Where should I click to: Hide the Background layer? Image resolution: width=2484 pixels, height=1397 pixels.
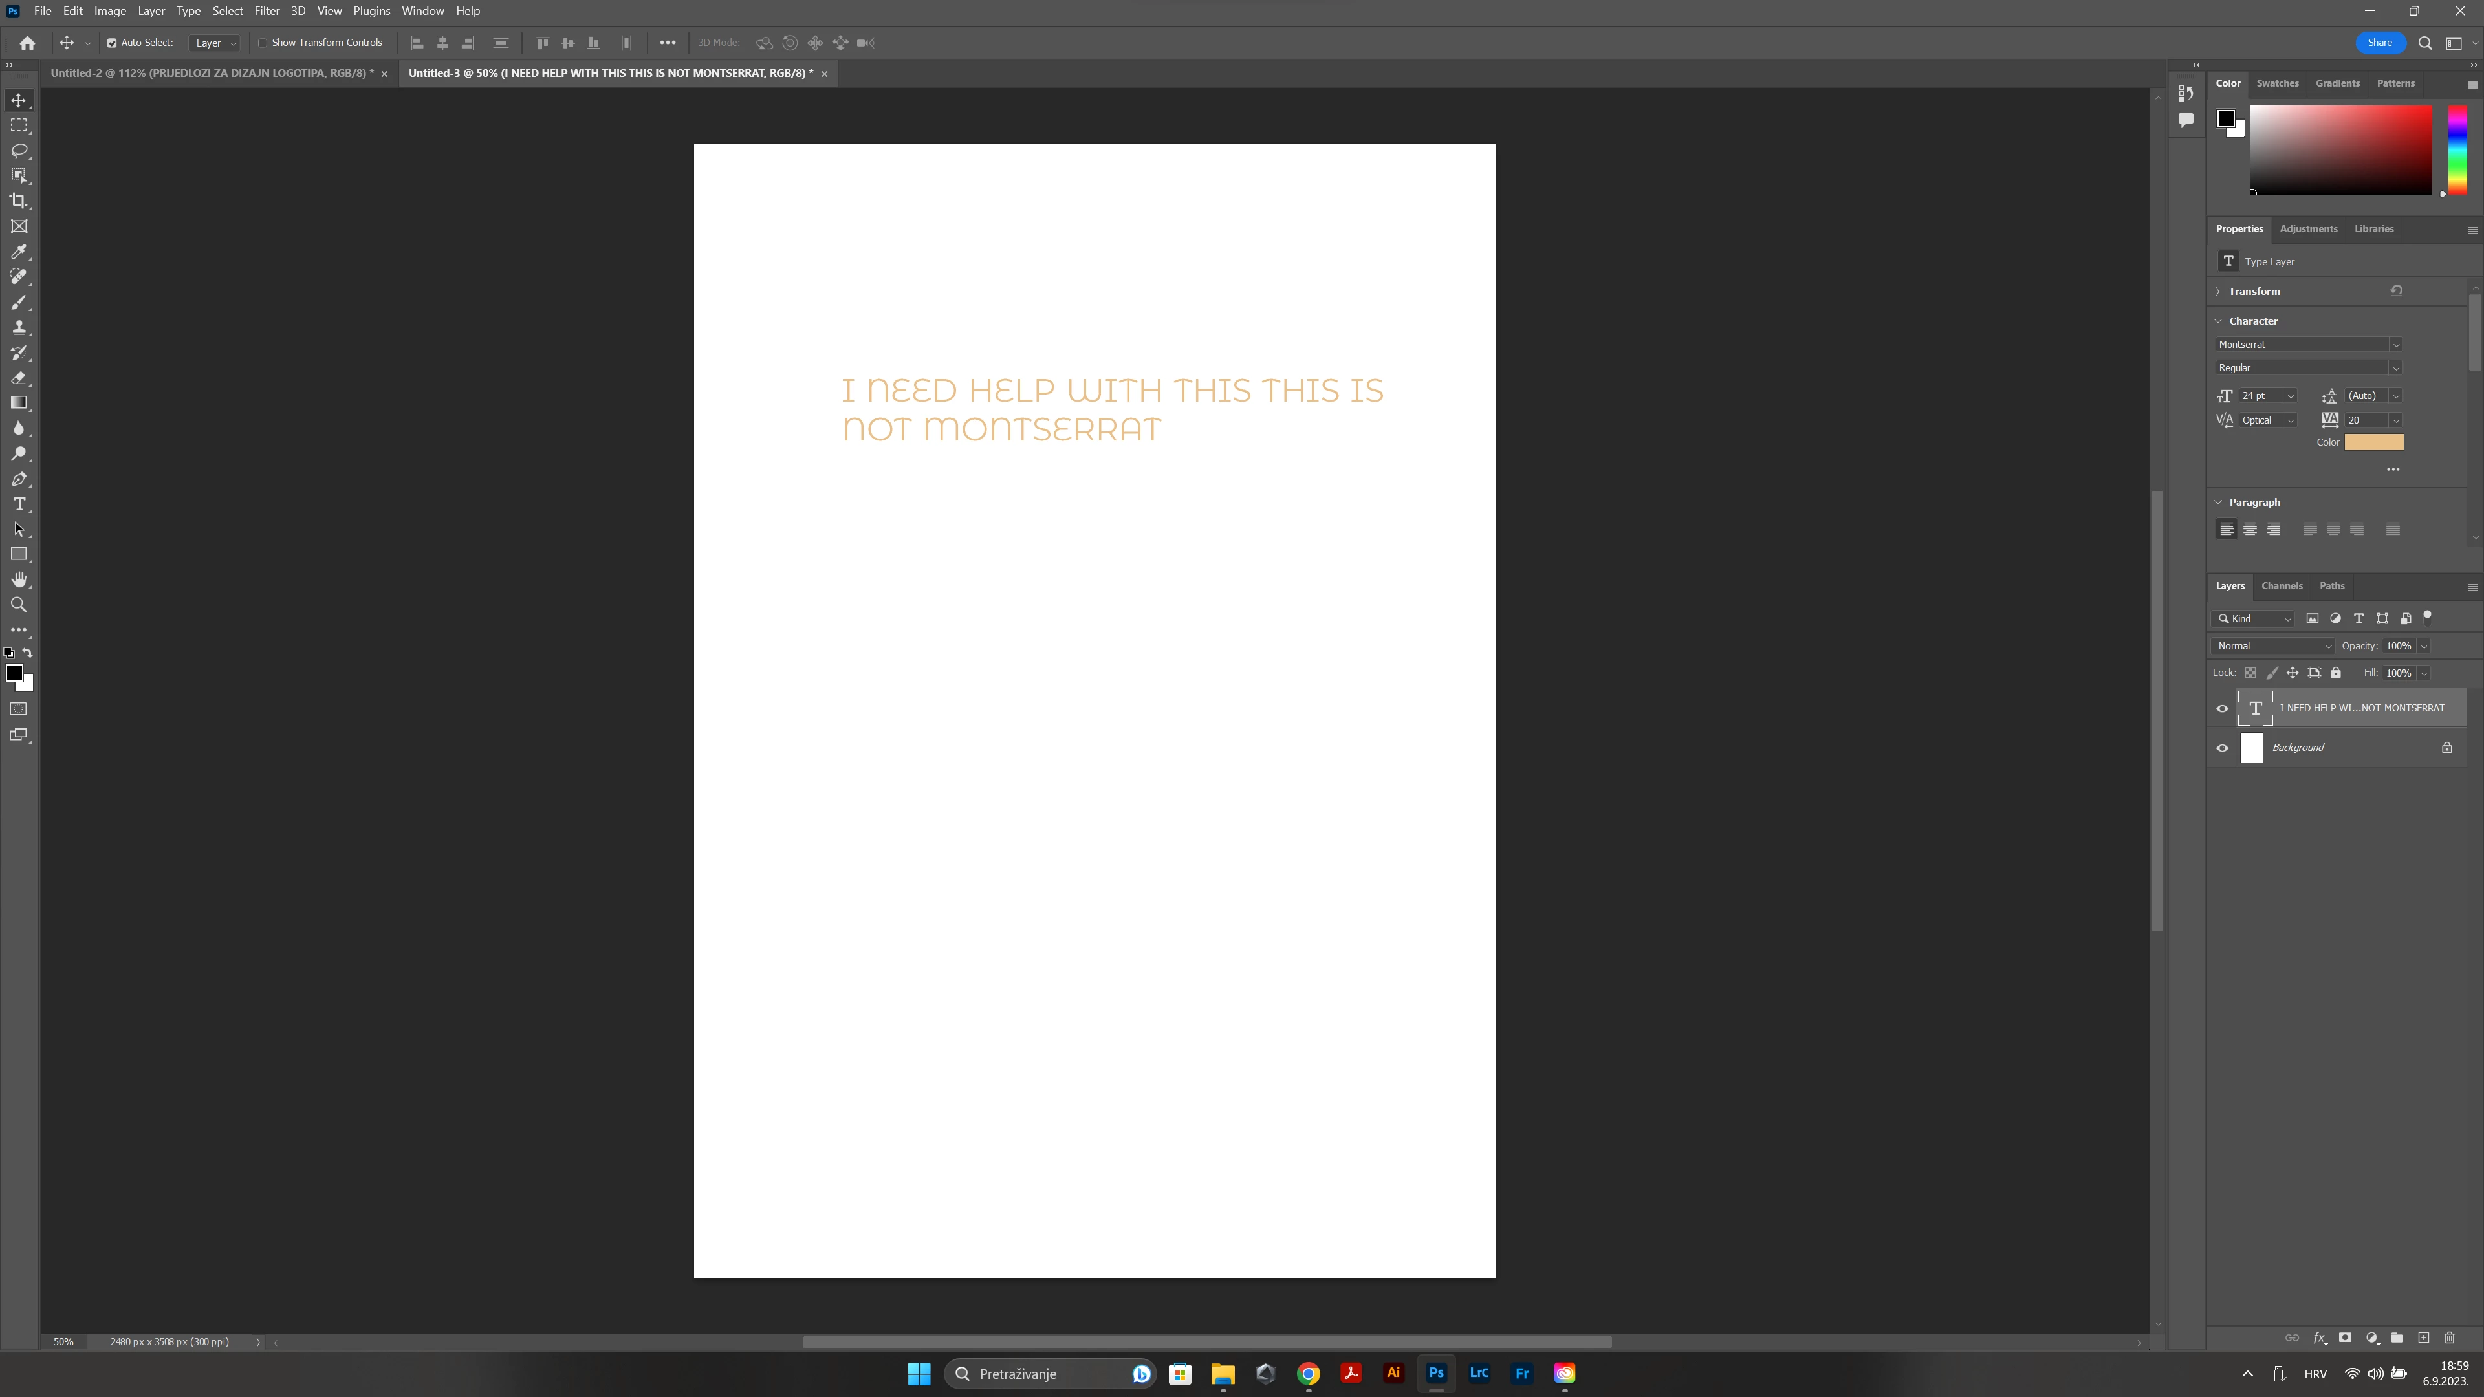pyautogui.click(x=2223, y=747)
